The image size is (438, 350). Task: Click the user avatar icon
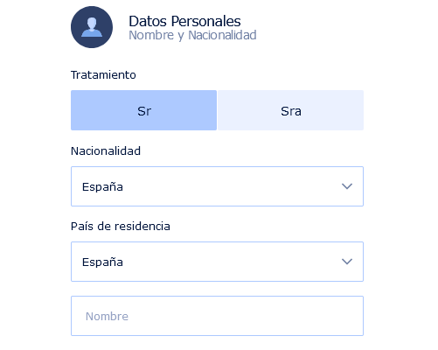point(92,27)
